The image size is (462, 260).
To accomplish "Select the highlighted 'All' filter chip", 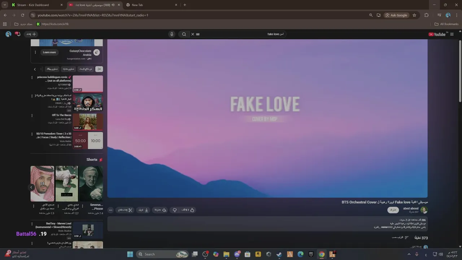I will (99, 69).
